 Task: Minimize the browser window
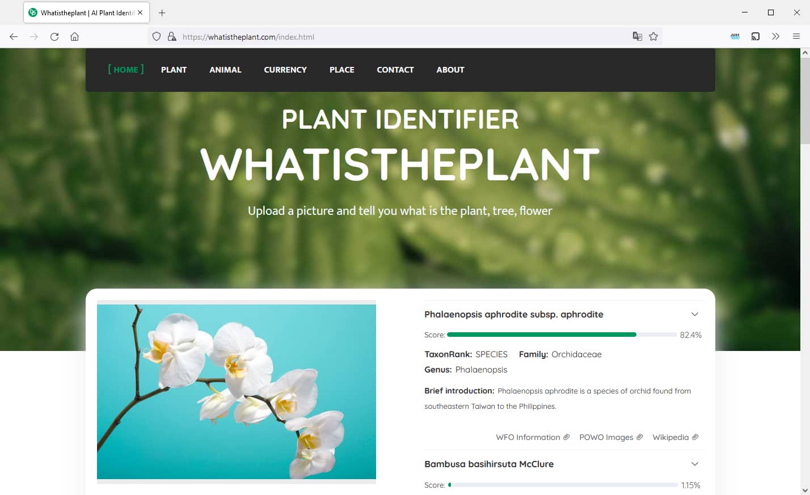click(x=745, y=12)
